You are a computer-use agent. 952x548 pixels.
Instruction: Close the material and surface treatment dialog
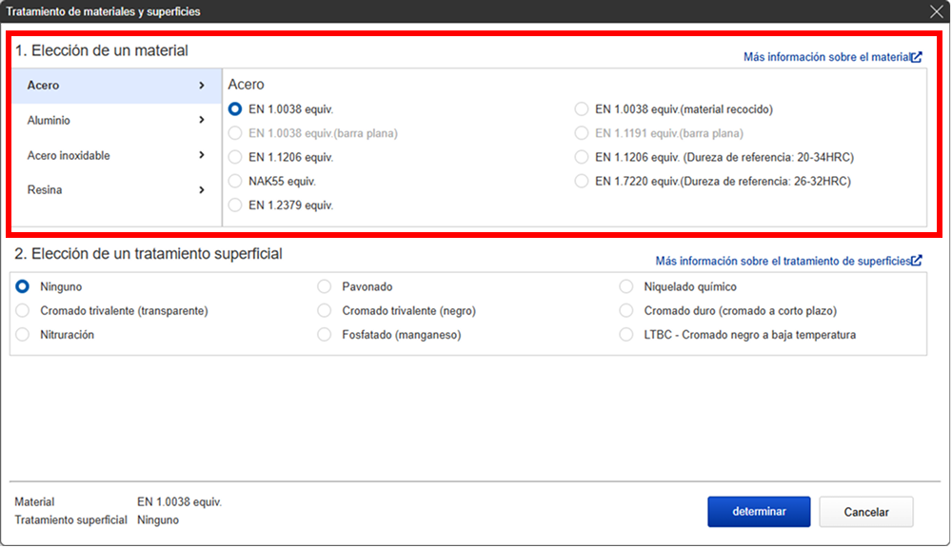point(936,11)
